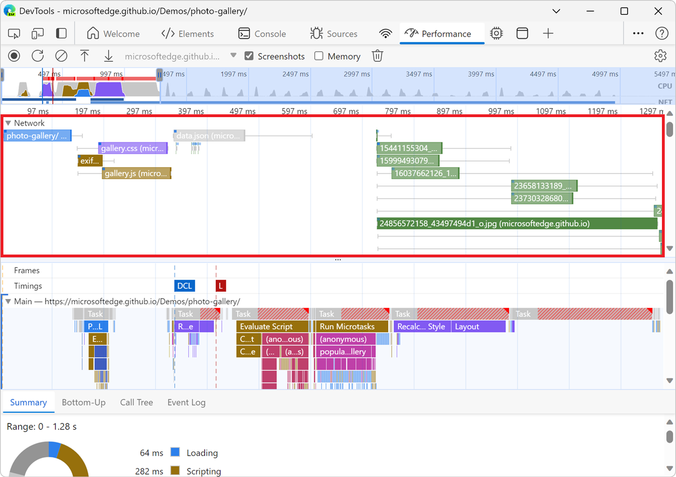Switch to the Event Log tab

186,402
